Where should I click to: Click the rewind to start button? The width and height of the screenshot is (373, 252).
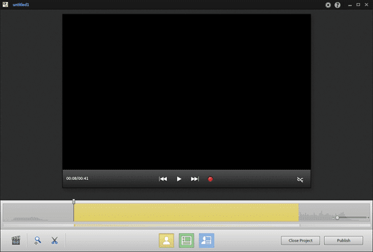point(163,179)
